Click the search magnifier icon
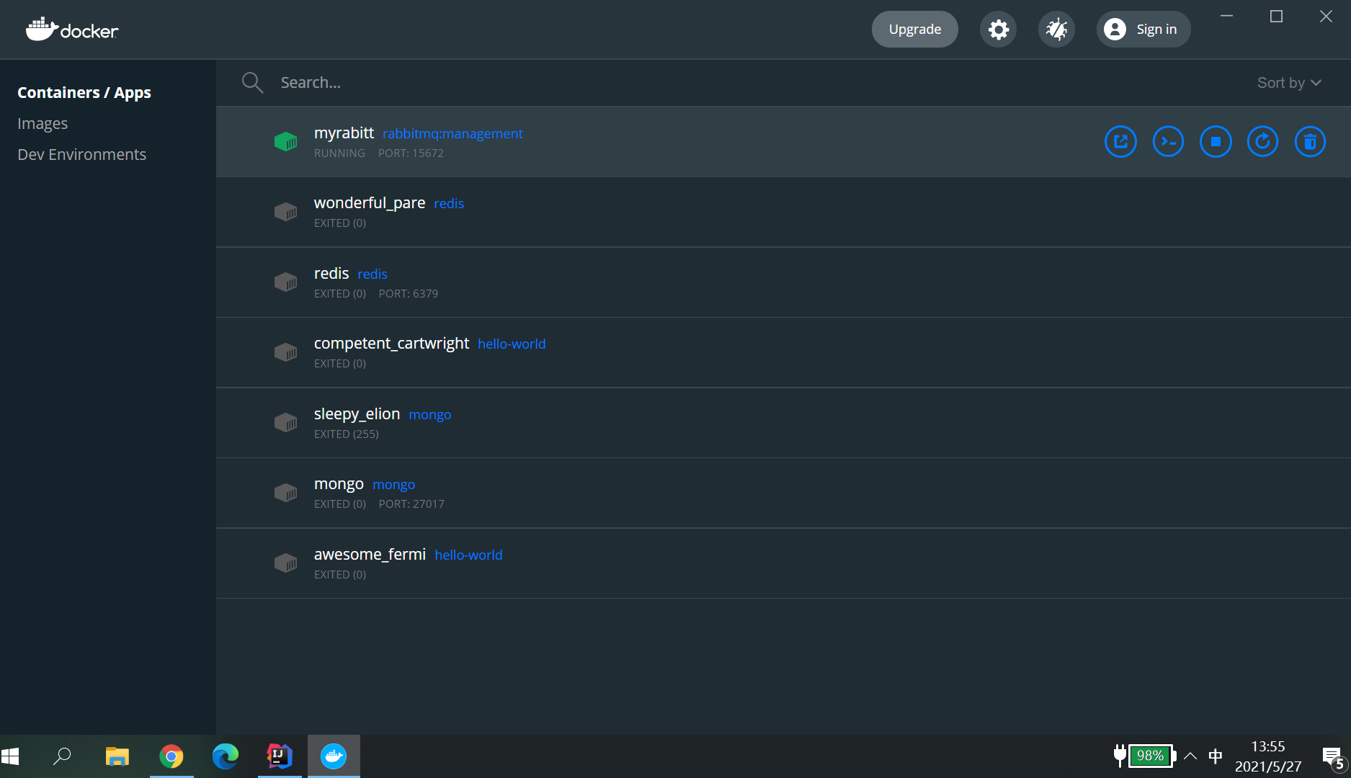The image size is (1351, 778). [x=252, y=83]
